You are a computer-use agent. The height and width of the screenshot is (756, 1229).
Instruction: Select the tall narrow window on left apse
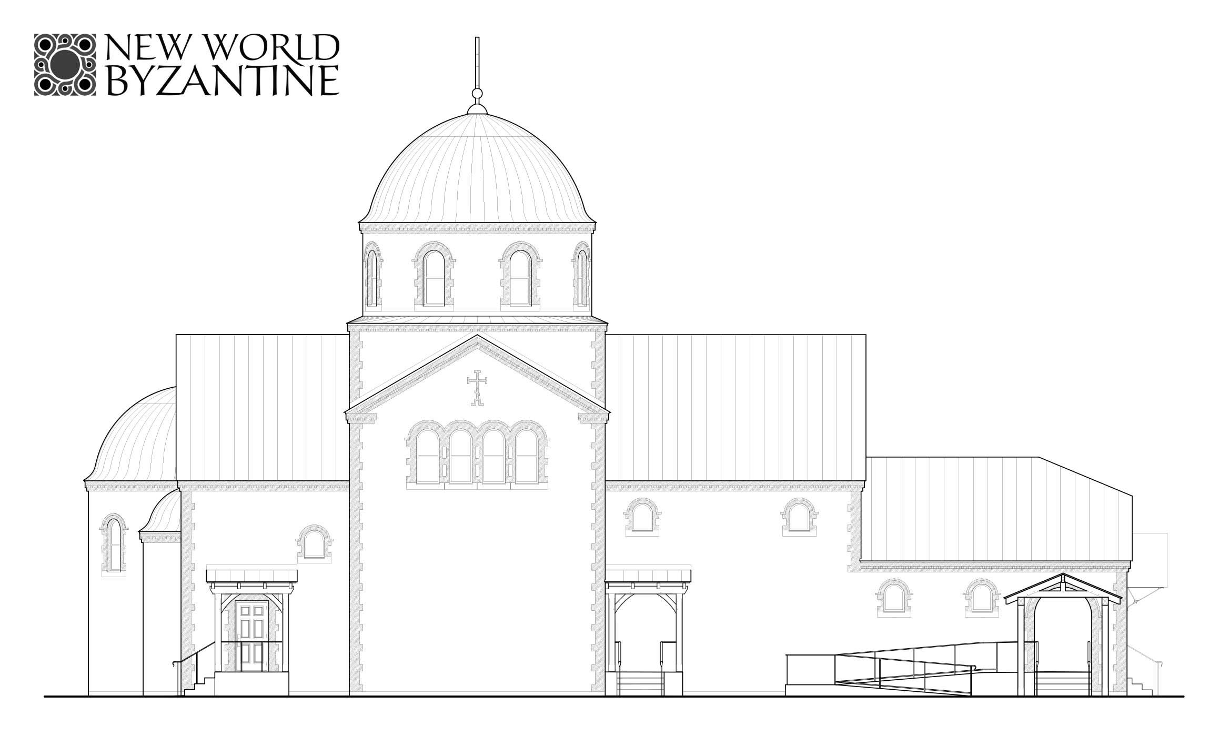point(114,545)
